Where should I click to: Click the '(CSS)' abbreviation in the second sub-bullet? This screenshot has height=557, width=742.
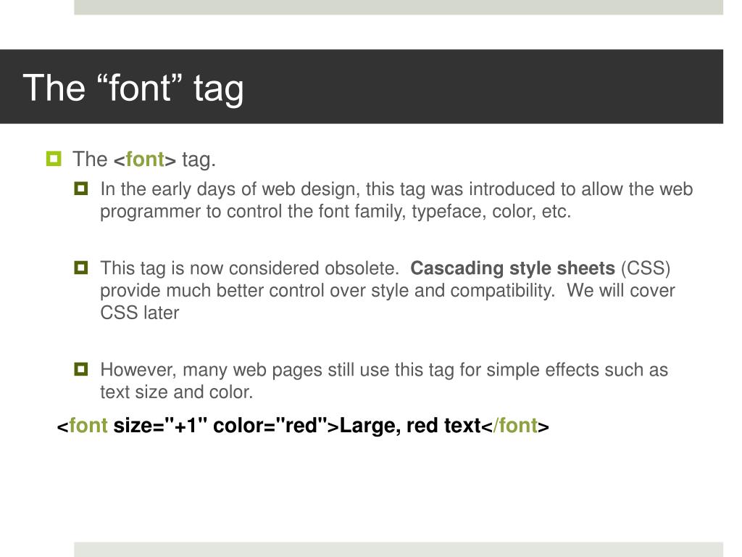tap(646, 268)
